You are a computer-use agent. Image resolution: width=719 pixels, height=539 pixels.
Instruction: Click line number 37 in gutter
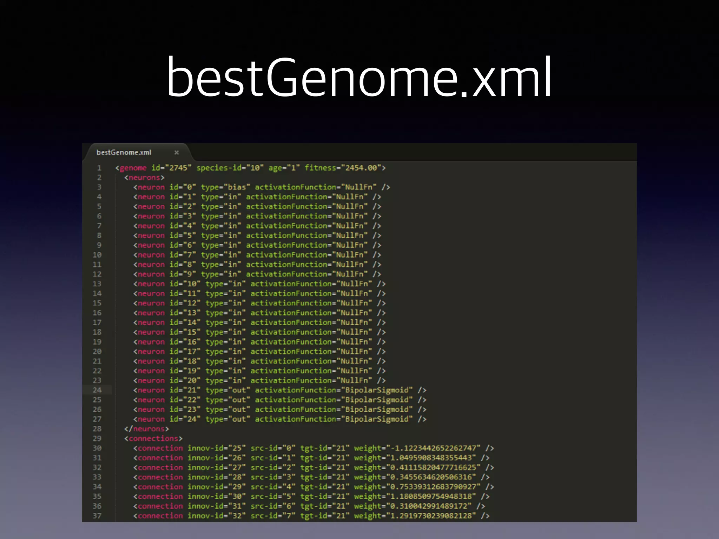[x=97, y=516]
